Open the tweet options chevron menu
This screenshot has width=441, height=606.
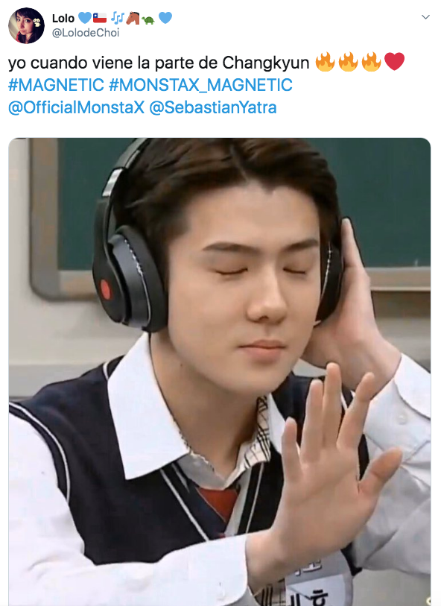tap(425, 17)
